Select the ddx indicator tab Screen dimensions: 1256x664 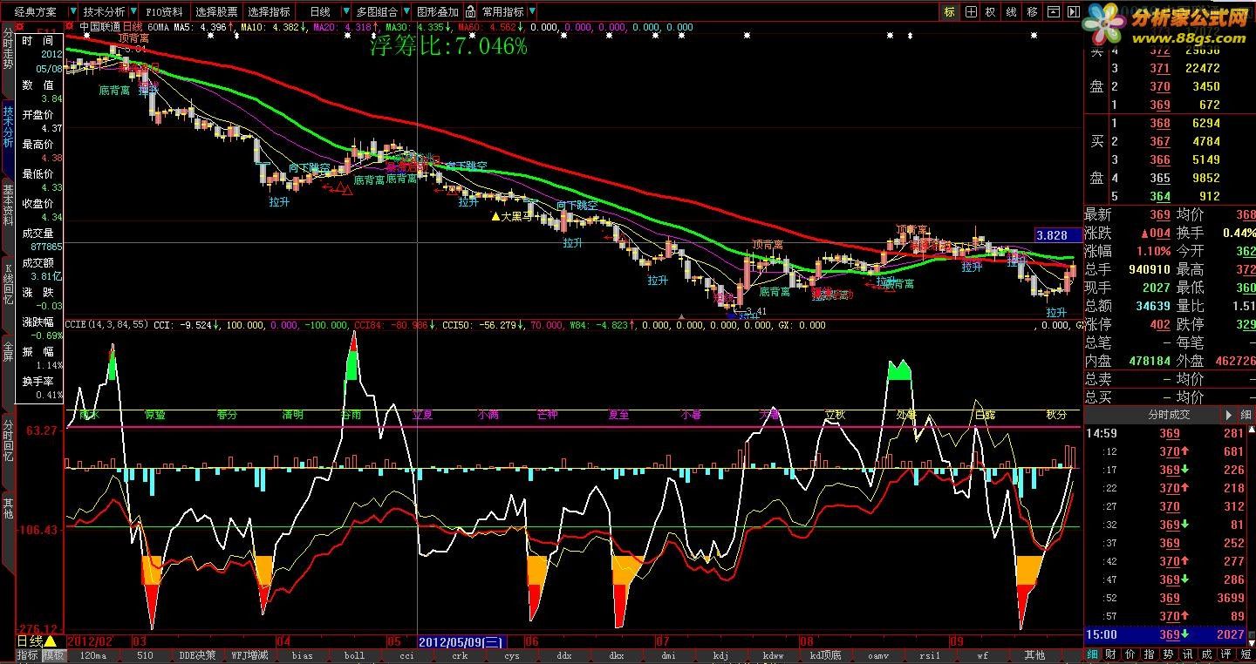pyautogui.click(x=564, y=655)
